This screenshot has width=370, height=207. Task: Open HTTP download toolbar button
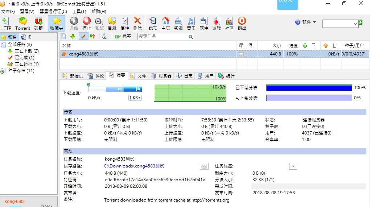[6, 24]
